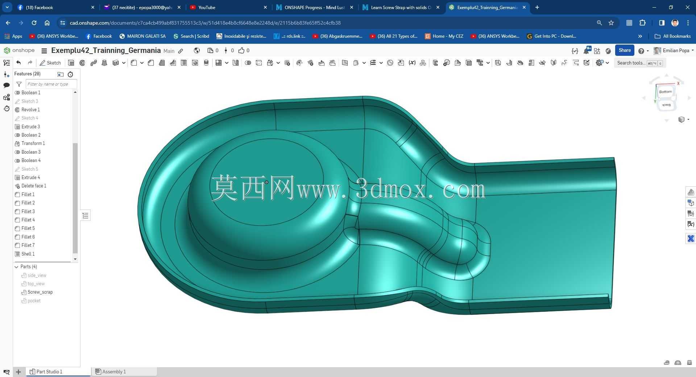The width and height of the screenshot is (696, 377).
Task: Open the document hamburger menu
Action: click(44, 51)
